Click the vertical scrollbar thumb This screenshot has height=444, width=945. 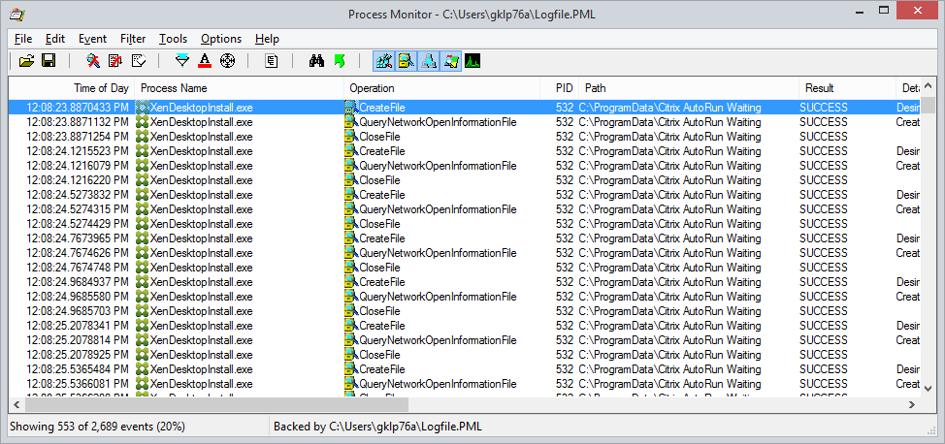click(929, 105)
